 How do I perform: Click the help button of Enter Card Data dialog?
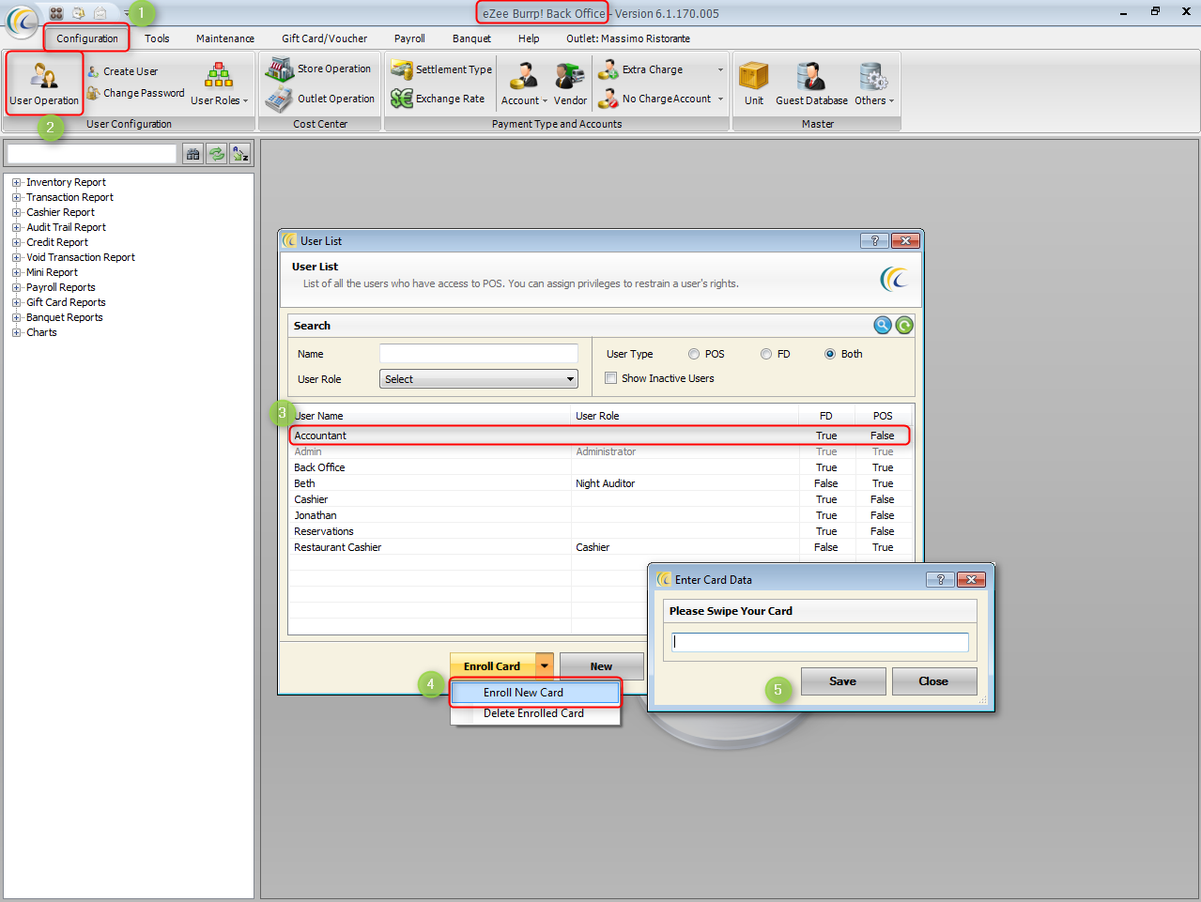point(940,580)
